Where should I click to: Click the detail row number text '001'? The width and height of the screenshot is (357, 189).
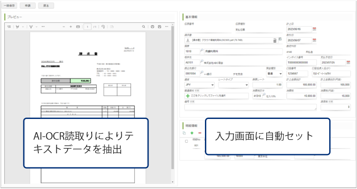(196, 145)
